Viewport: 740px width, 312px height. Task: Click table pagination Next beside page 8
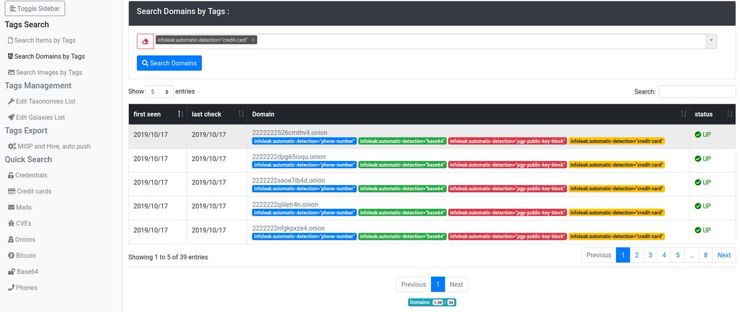(724, 255)
